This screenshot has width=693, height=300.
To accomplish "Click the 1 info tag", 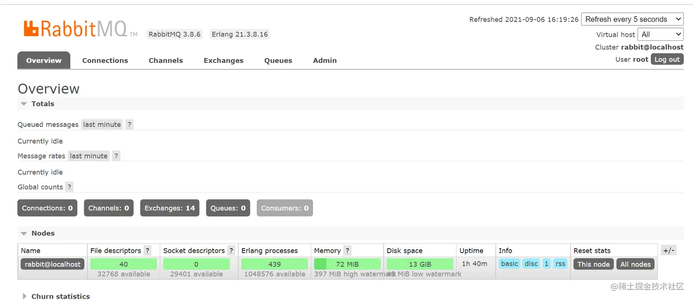I will [546, 263].
